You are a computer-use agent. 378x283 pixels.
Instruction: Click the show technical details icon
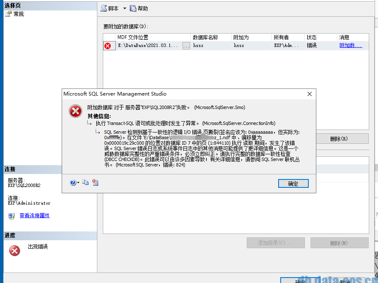pos(95,182)
